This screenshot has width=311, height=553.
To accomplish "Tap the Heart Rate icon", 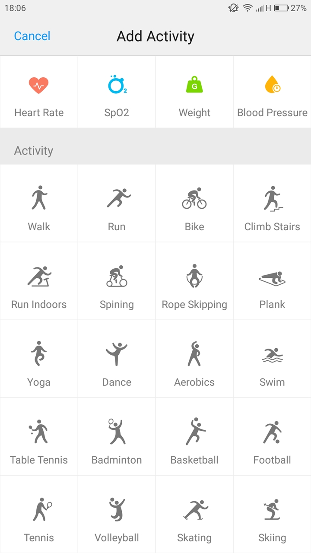I will tap(39, 86).
